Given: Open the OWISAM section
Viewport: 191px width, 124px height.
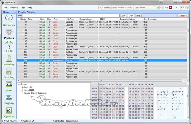Looking at the screenshot, I should (9, 99).
